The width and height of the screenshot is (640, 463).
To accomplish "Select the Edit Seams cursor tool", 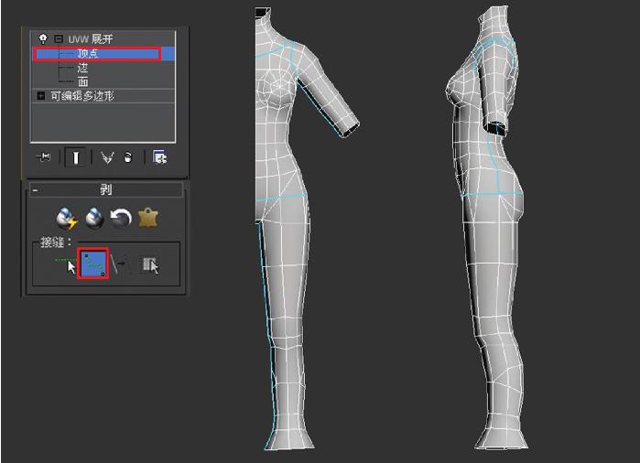I will [66, 264].
